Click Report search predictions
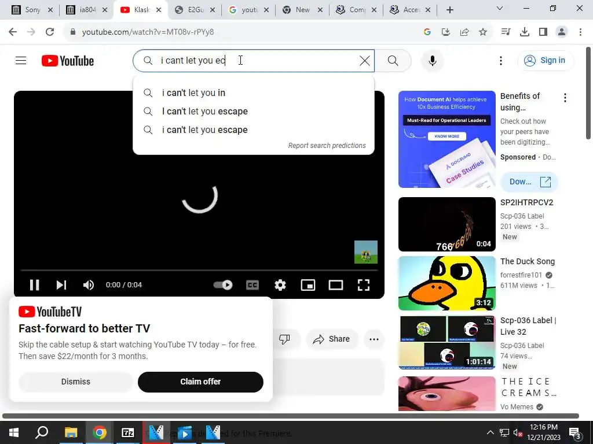Viewport: 593px width, 444px height. click(x=327, y=146)
